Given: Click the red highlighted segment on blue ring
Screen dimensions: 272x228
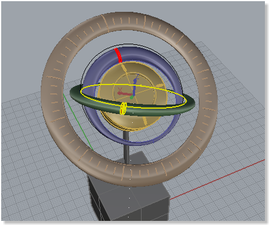Looking at the screenshot, I should pyautogui.click(x=119, y=55).
